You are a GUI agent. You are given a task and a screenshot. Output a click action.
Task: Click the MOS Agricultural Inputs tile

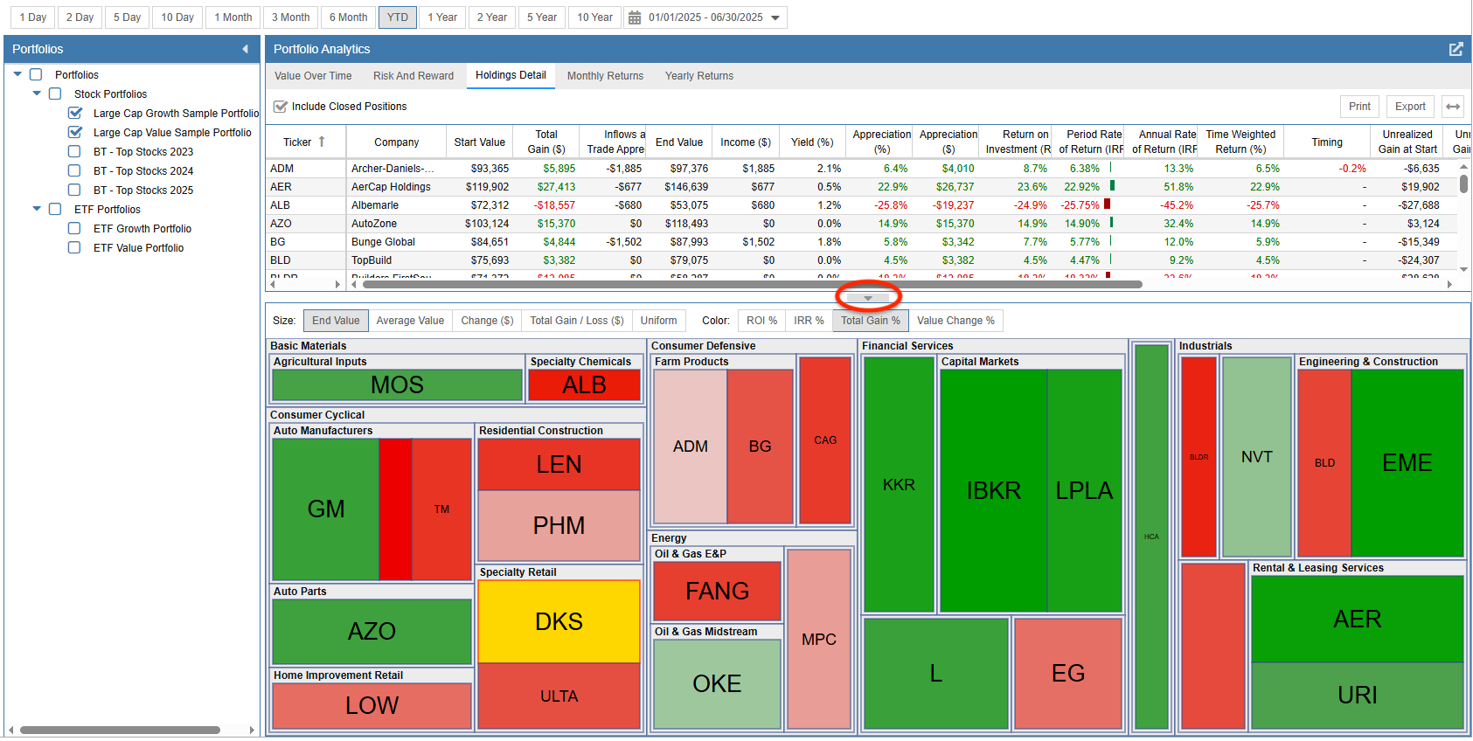click(x=397, y=384)
